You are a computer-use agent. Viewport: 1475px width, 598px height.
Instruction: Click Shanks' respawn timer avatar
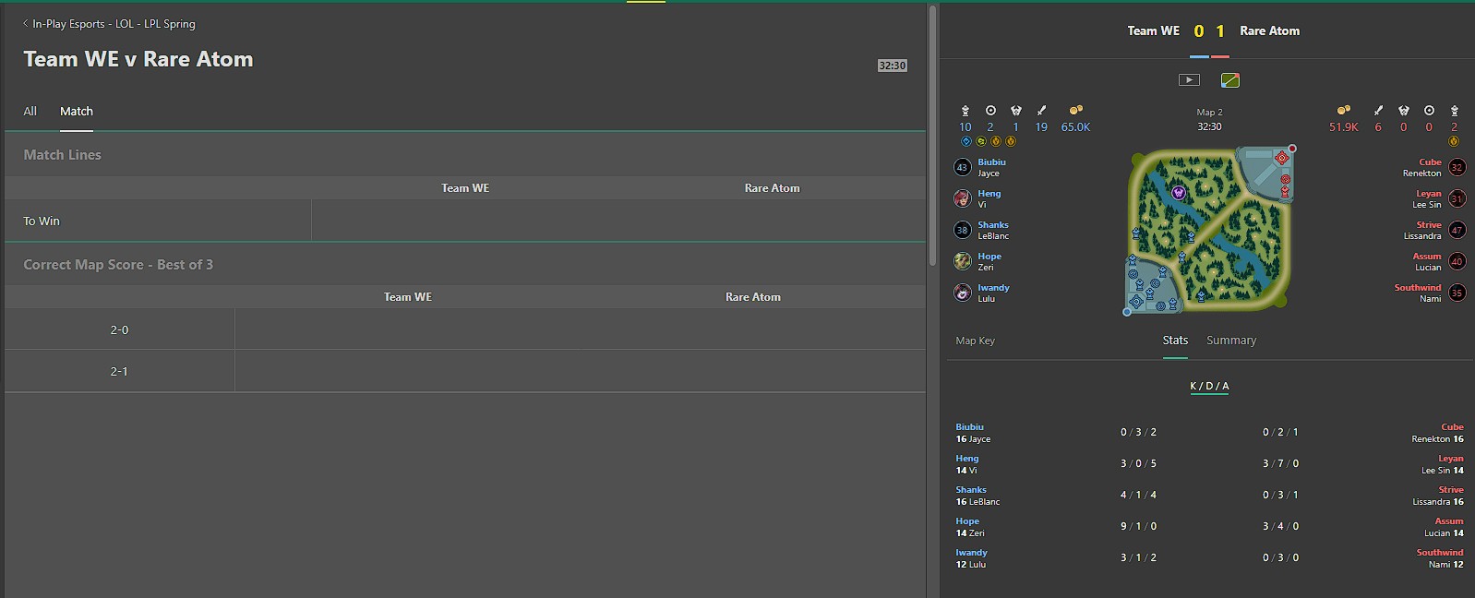tap(962, 230)
